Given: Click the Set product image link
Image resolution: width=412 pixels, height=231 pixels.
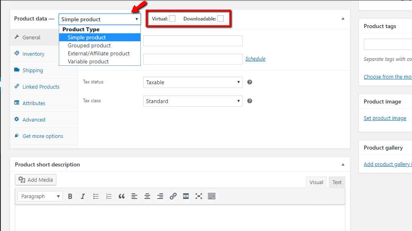Looking at the screenshot, I should (x=385, y=118).
